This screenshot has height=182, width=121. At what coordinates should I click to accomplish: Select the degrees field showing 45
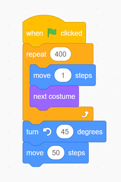[x=65, y=132]
